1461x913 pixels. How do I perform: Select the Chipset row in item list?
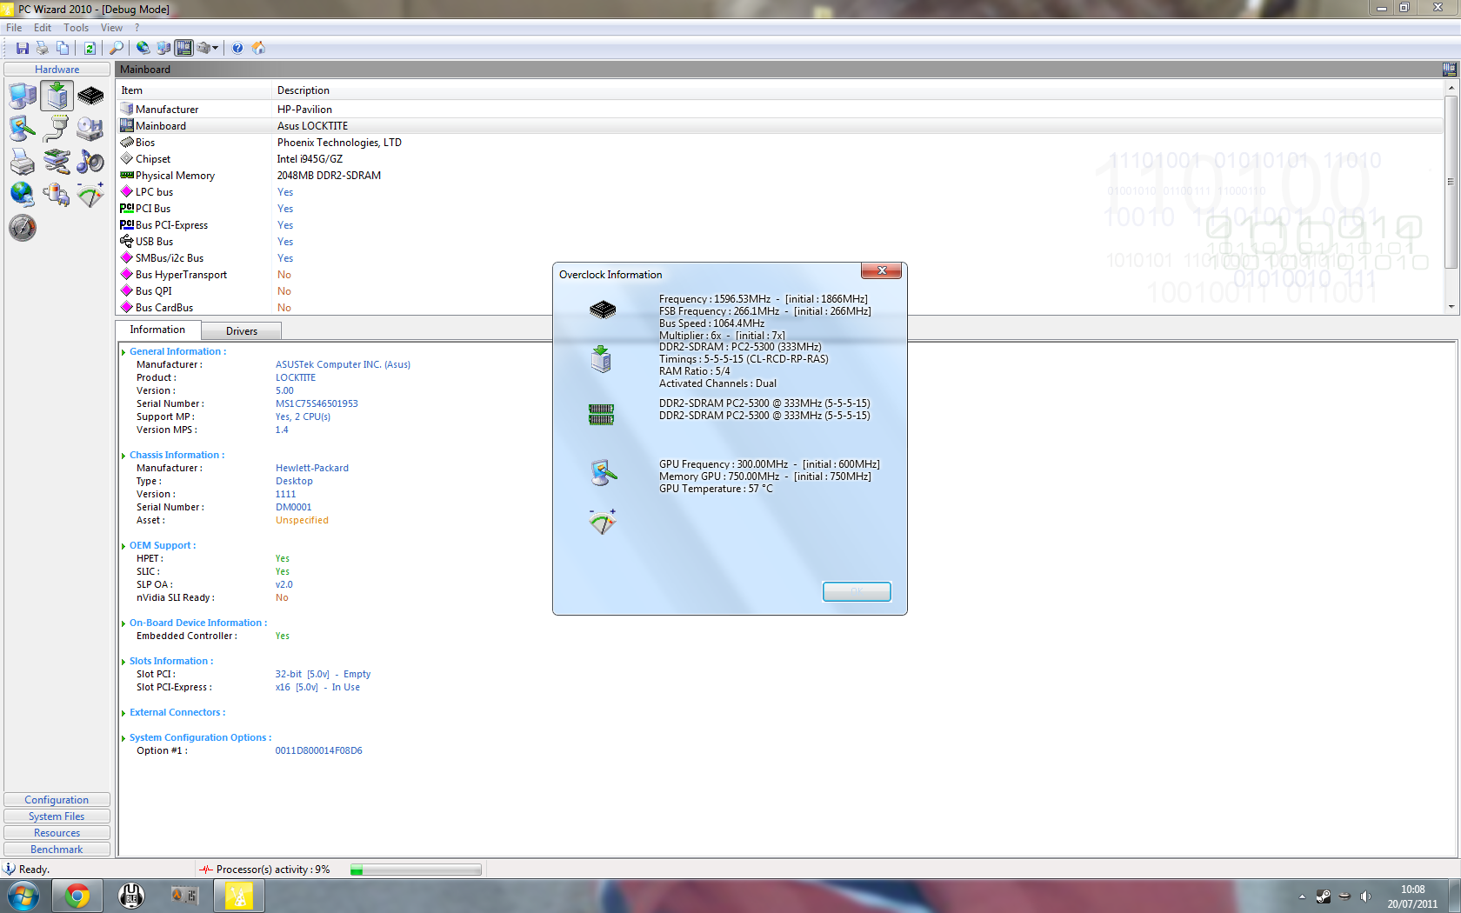780,159
